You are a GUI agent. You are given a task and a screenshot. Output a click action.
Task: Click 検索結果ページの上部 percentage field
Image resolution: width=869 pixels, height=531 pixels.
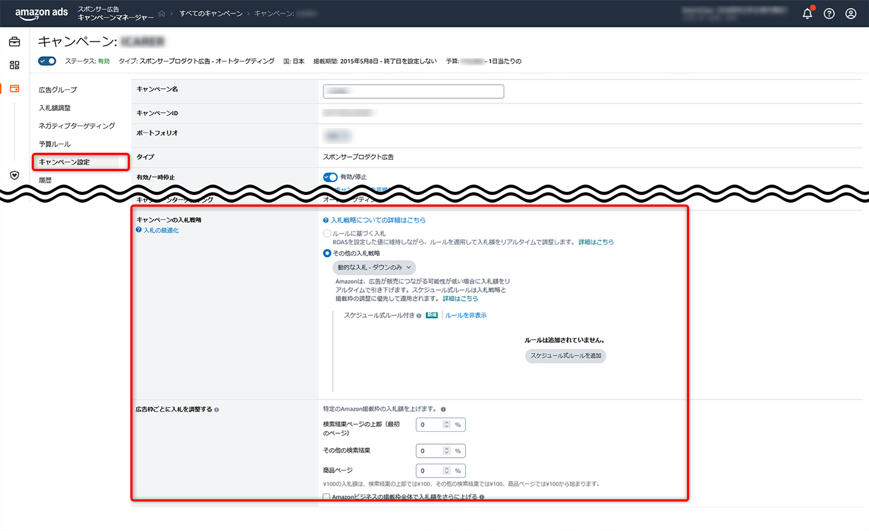(x=441, y=425)
